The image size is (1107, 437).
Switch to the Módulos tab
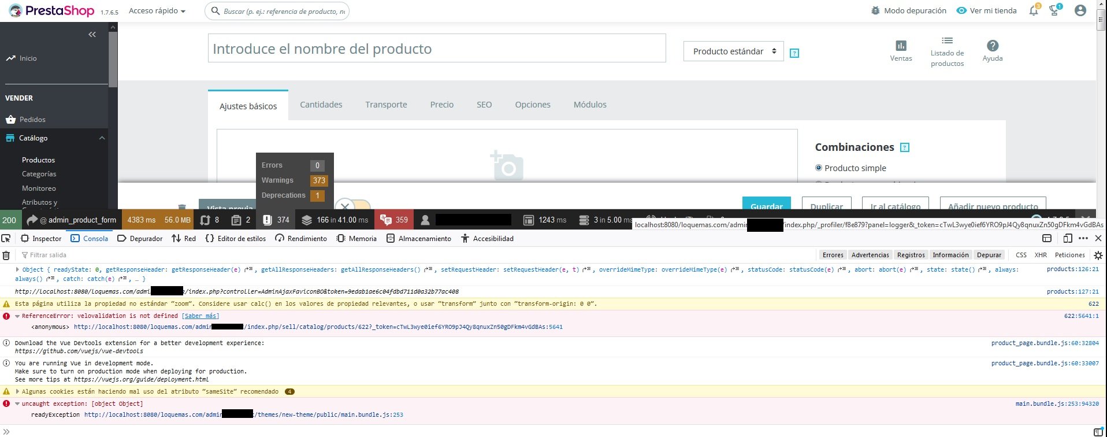(x=590, y=105)
